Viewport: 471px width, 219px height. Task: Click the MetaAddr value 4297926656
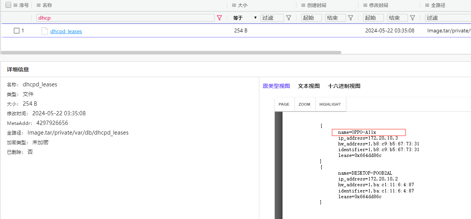pos(52,123)
